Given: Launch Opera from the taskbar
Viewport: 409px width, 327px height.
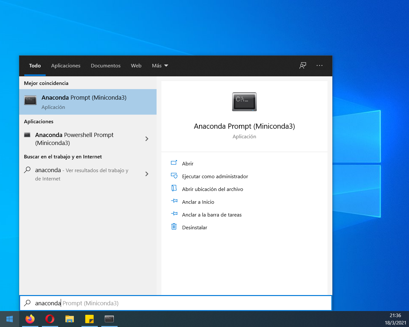Looking at the screenshot, I should [50, 319].
